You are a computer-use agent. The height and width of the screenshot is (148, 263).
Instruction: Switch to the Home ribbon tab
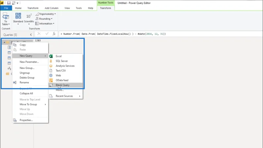point(18,8)
